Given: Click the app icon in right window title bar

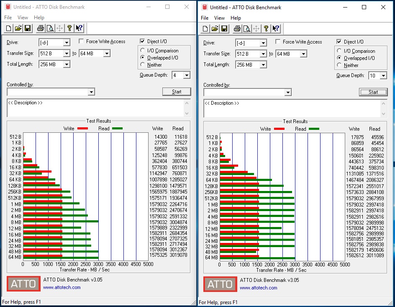Looking at the screenshot, I should point(205,7).
